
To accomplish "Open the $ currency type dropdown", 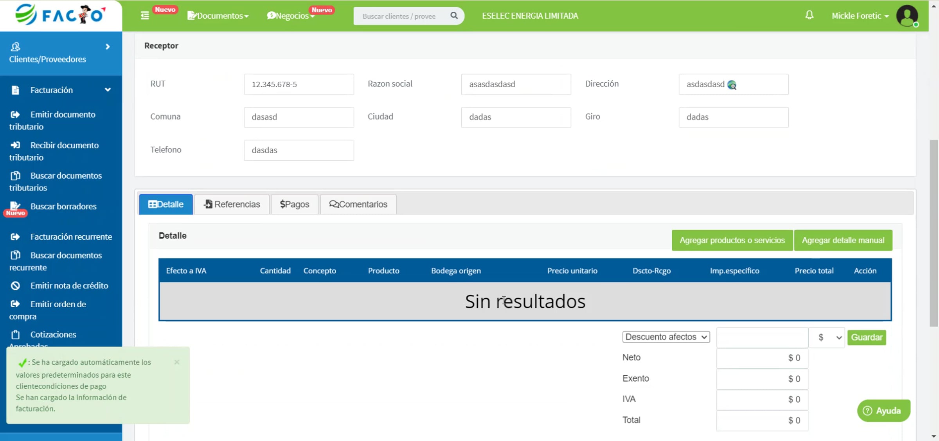I will (x=827, y=337).
